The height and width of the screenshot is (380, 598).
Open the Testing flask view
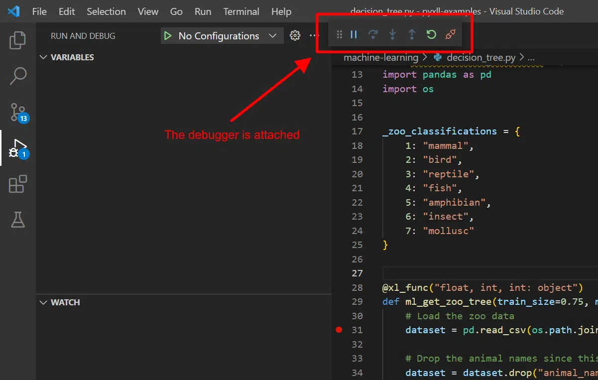coord(18,220)
